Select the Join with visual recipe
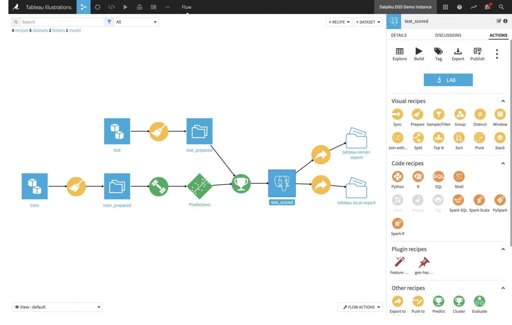This screenshot has width=512, height=325. (x=397, y=138)
